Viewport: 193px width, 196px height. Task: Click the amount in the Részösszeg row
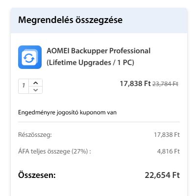pyautogui.click(x=167, y=135)
